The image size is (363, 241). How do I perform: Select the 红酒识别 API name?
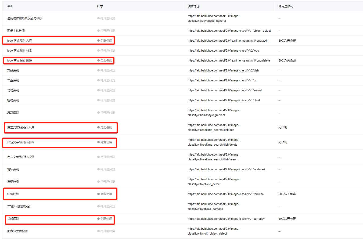tap(13, 194)
